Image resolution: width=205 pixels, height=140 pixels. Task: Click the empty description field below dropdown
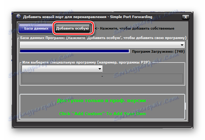[102, 78]
